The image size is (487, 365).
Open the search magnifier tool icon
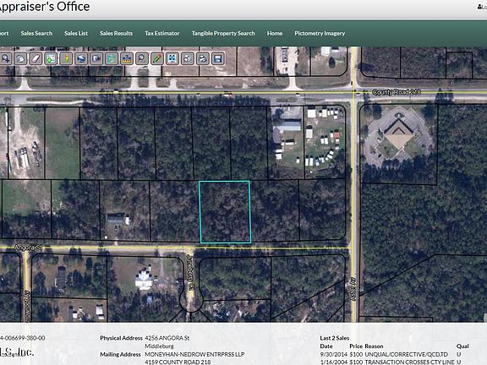pos(142,58)
